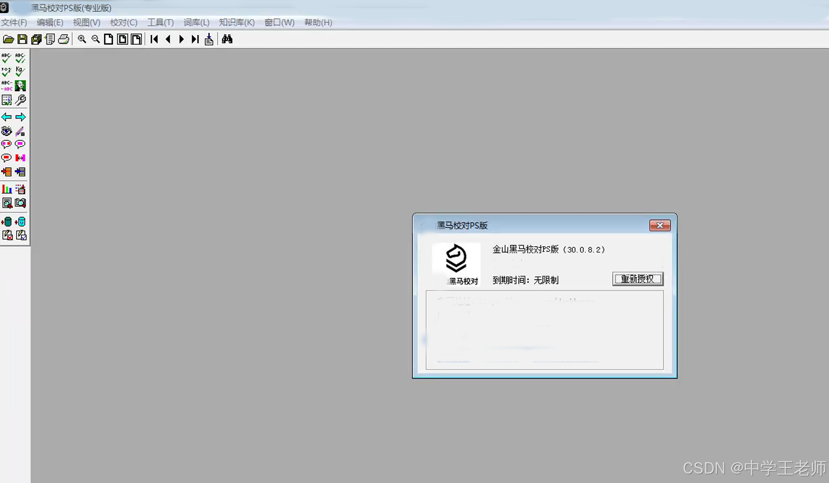Click the ABC double-checkmark proofreading icon
The width and height of the screenshot is (829, 483).
click(x=20, y=58)
